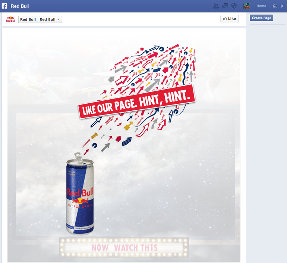The height and width of the screenshot is (263, 287).
Task: Expand the Red Bull dropdown arrow button
Action: tap(50, 19)
